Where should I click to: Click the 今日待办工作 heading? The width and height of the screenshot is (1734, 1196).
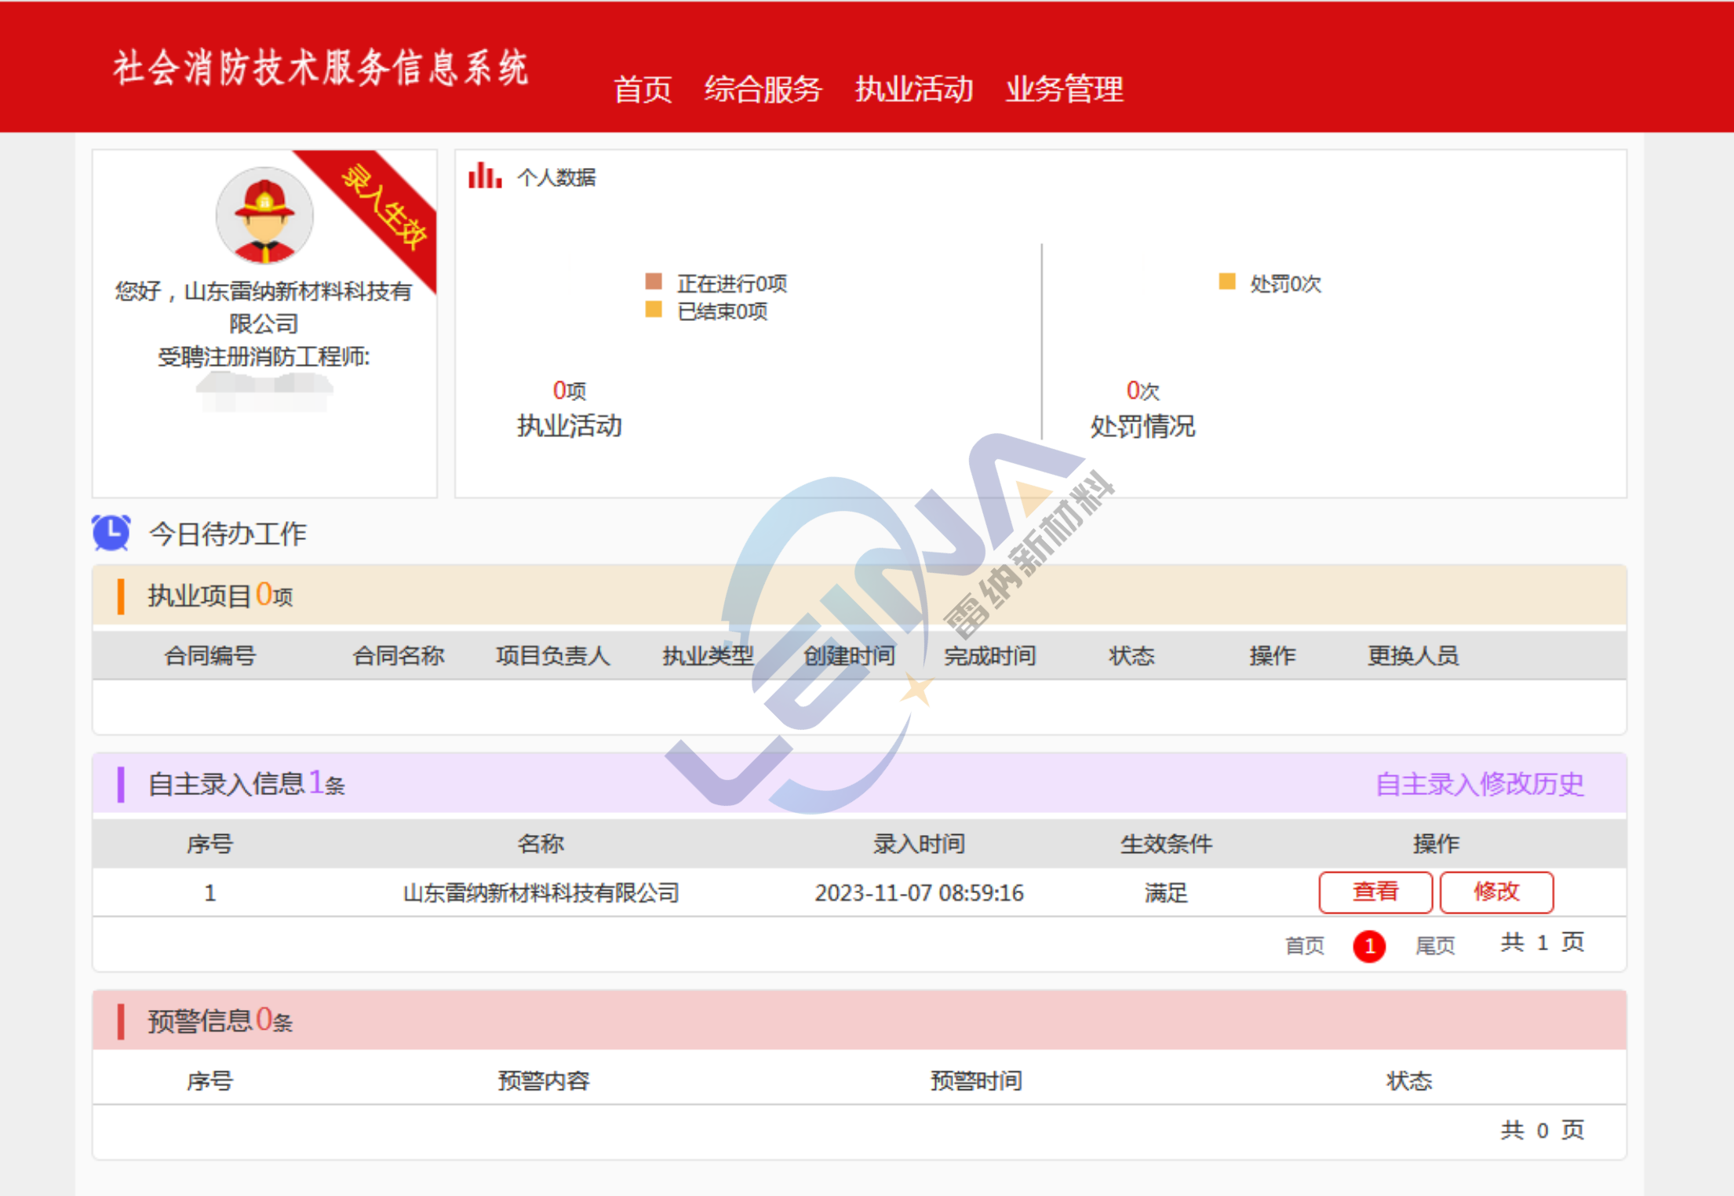point(228,534)
